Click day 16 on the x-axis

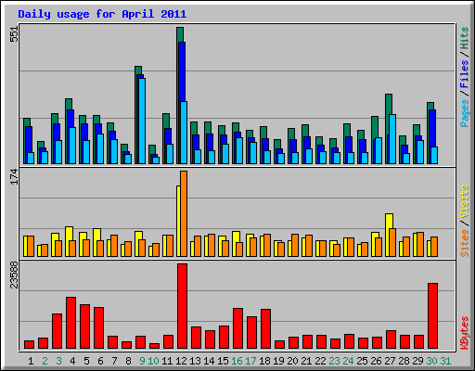(237, 361)
